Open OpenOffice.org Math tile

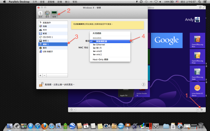click(197, 73)
